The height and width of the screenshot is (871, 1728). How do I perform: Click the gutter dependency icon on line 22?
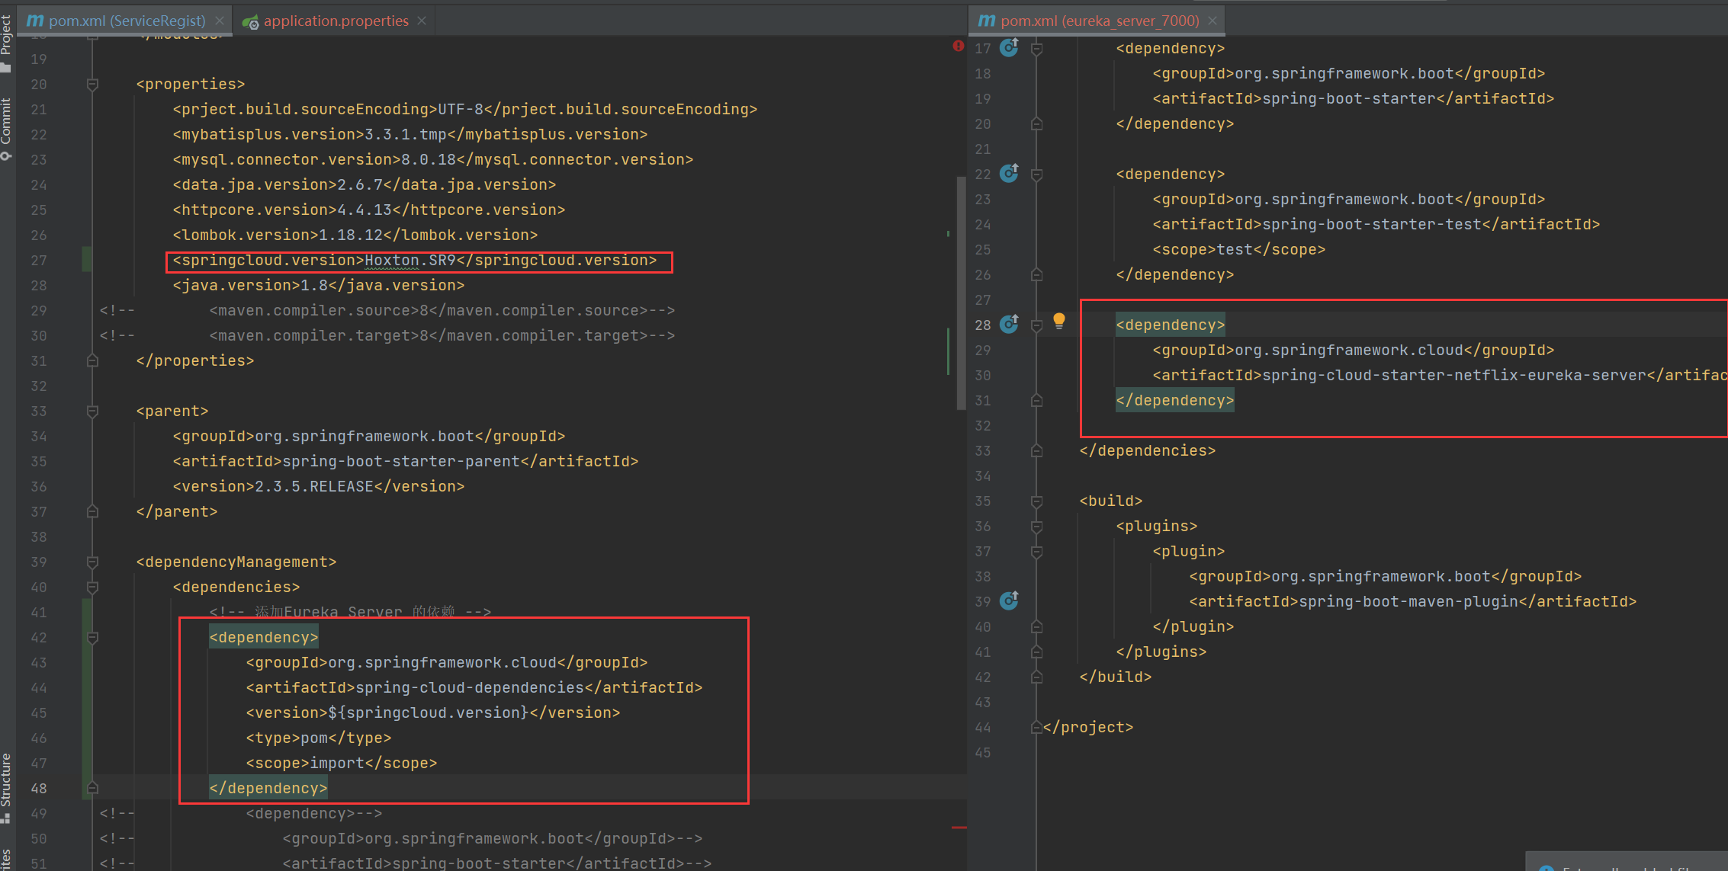pyautogui.click(x=1009, y=174)
